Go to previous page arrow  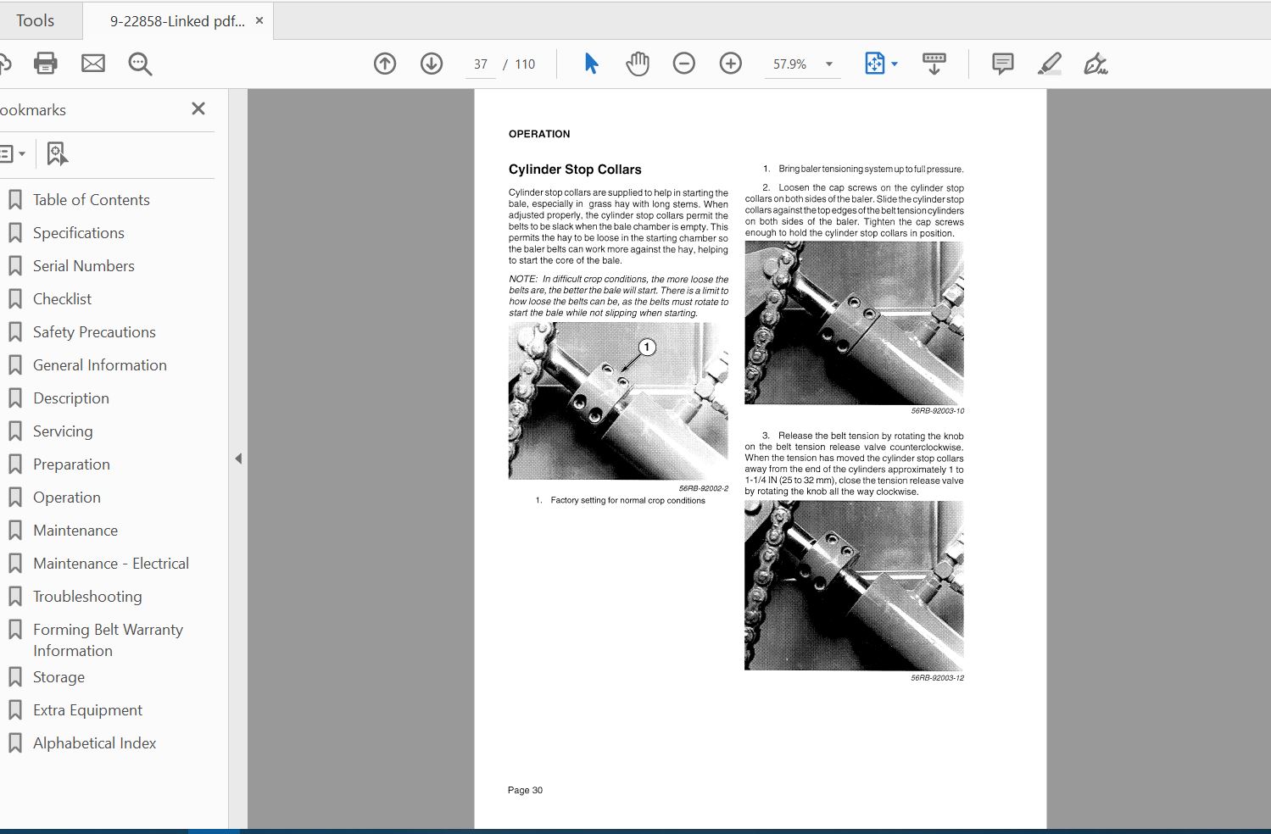coord(385,64)
